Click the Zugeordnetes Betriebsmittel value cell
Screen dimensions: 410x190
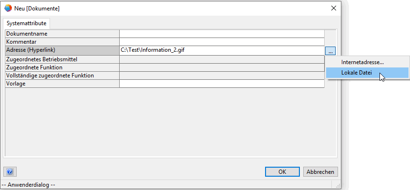click(x=222, y=59)
